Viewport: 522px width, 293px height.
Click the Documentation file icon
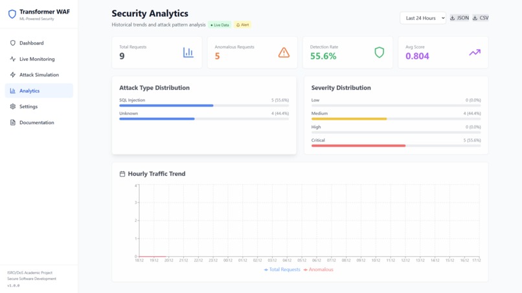[13, 122]
